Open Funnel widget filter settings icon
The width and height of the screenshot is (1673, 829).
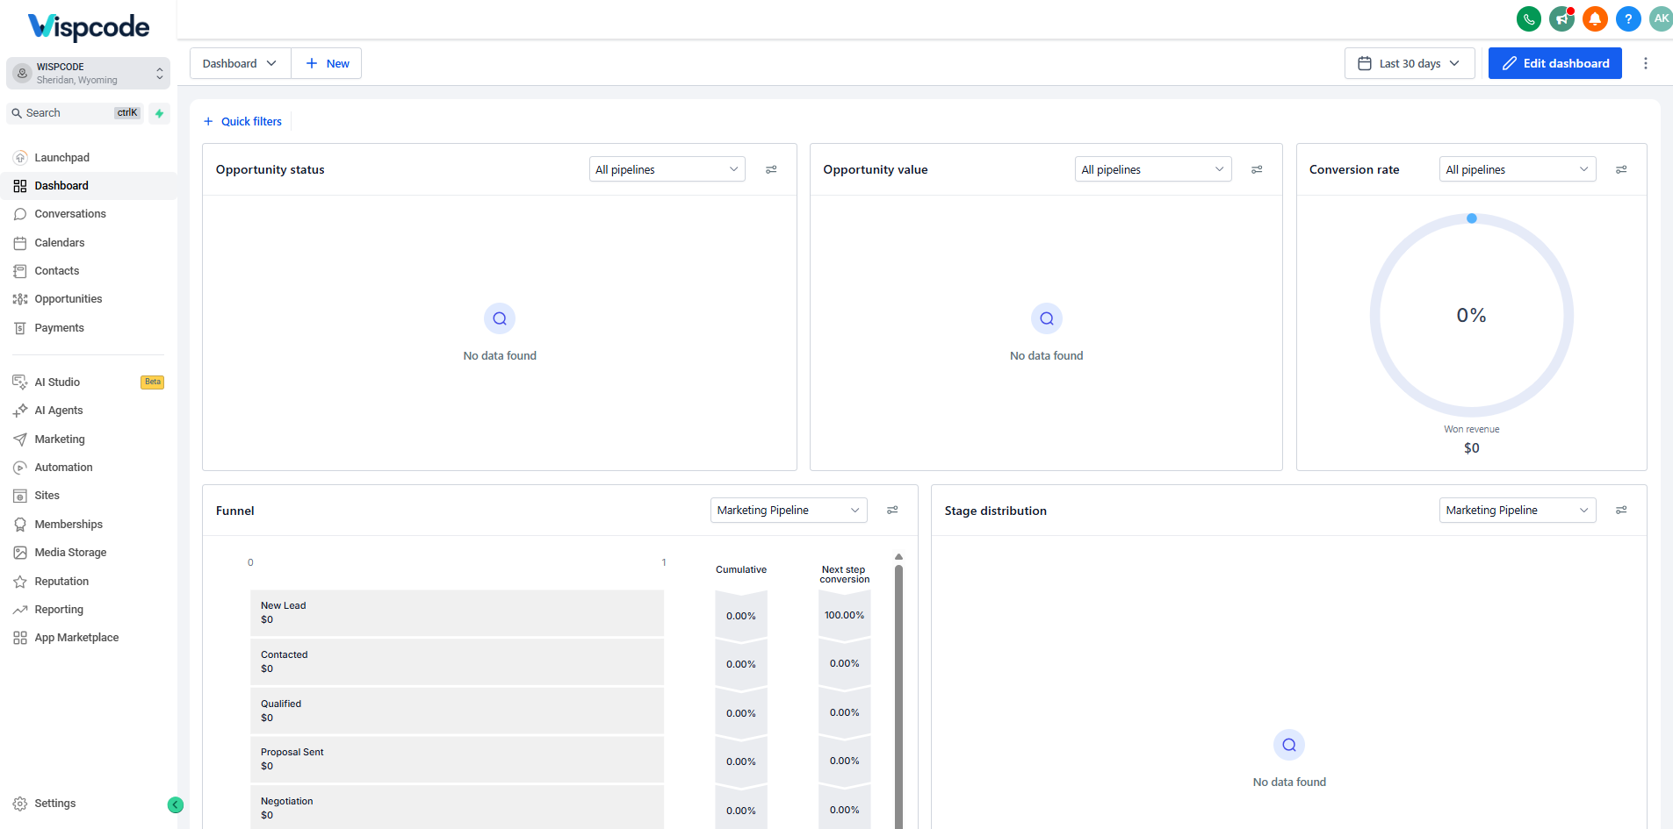(892, 510)
